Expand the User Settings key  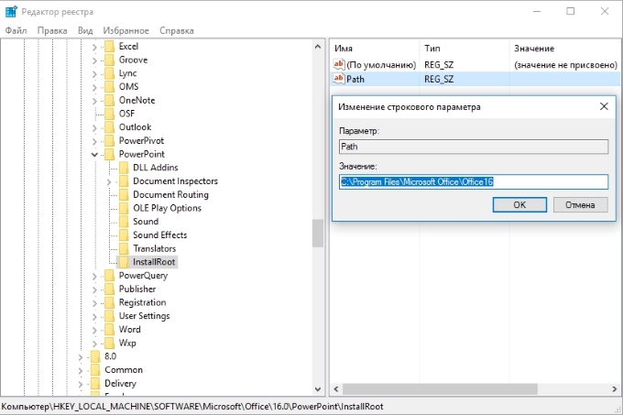coord(94,316)
